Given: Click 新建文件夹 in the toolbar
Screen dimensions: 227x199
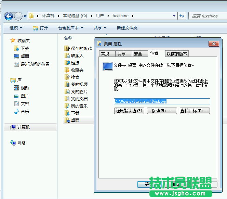Looking at the screenshot, I should coord(127,28).
